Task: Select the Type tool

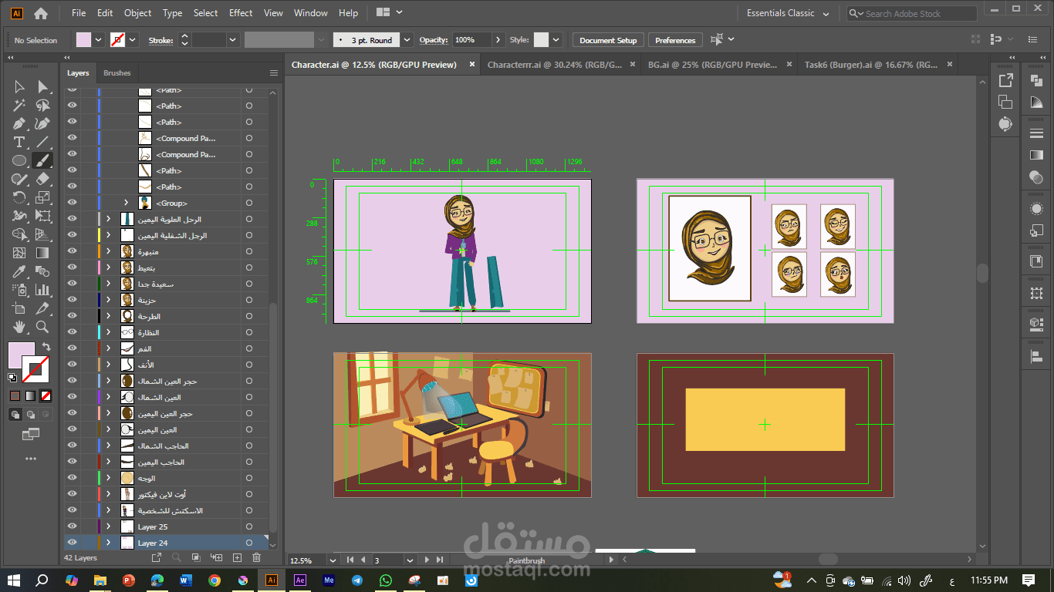Action: coord(19,142)
